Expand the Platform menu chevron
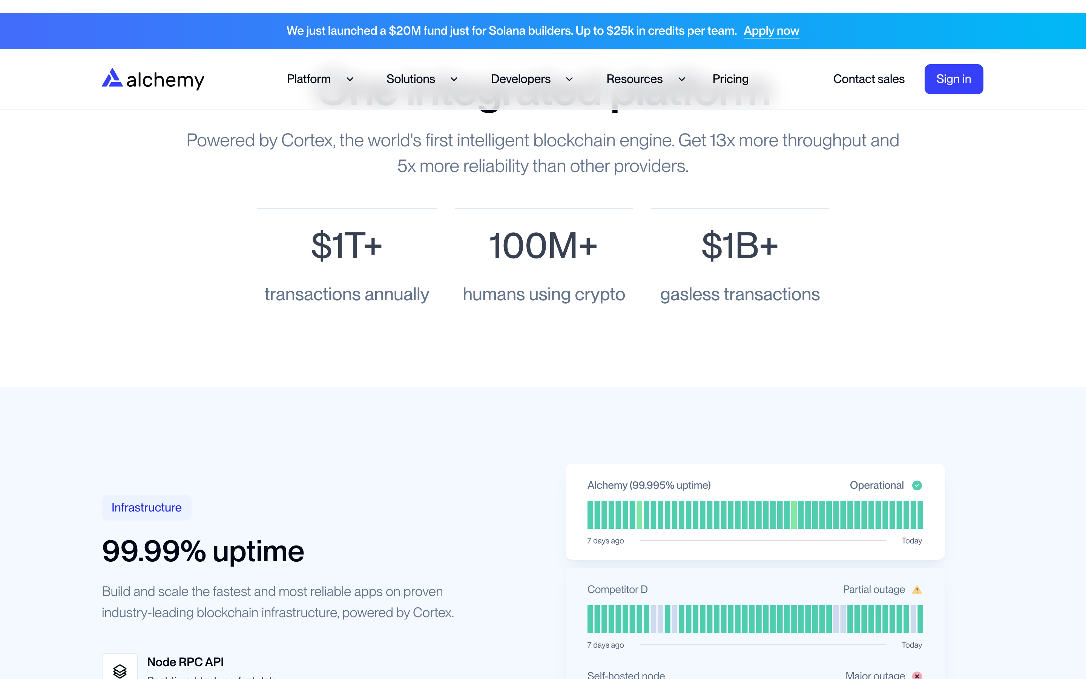This screenshot has height=679, width=1086. [x=350, y=80]
